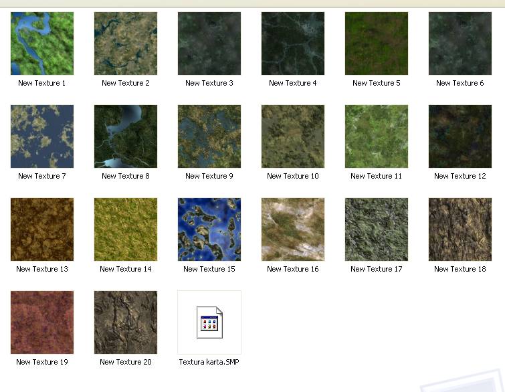Click the 'New Texture 20' file name
The height and width of the screenshot is (392, 505).
(126, 362)
